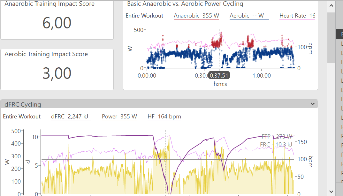
Task: Hide the dFRC 2,247 kJ series
Action: point(71,117)
